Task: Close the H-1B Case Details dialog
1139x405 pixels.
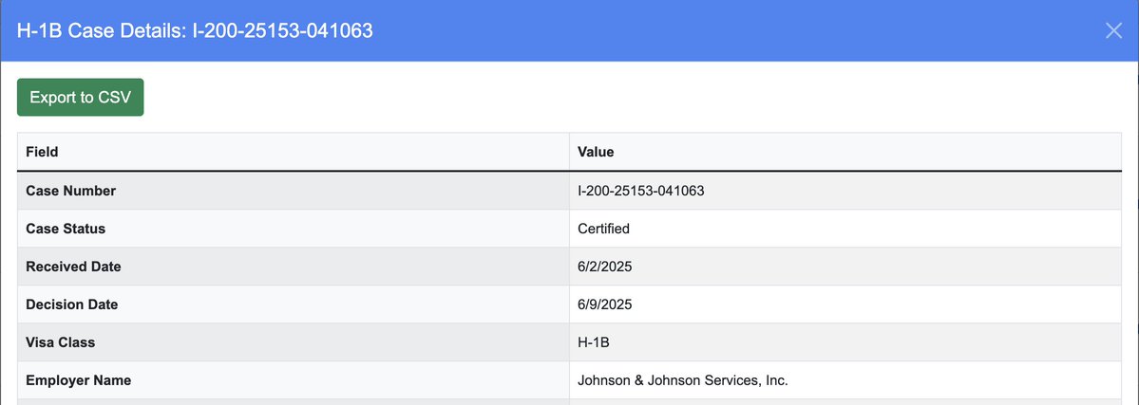Action: 1112,30
